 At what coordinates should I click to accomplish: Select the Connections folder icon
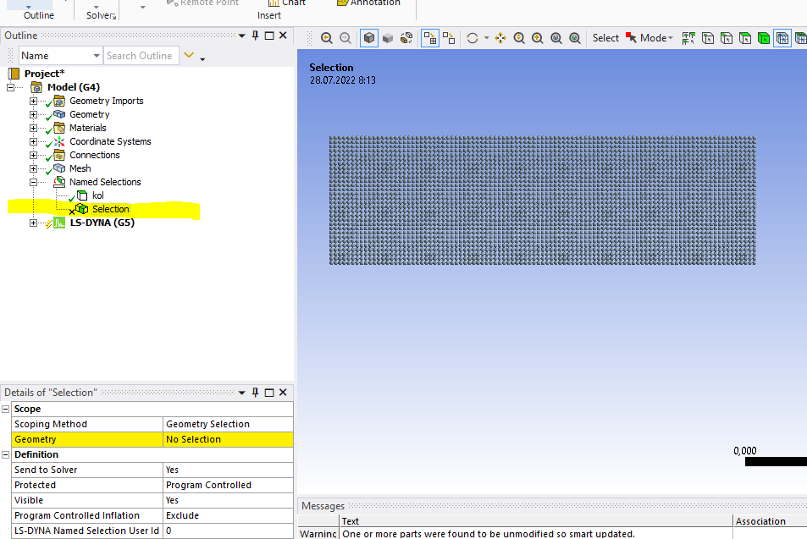(x=59, y=155)
